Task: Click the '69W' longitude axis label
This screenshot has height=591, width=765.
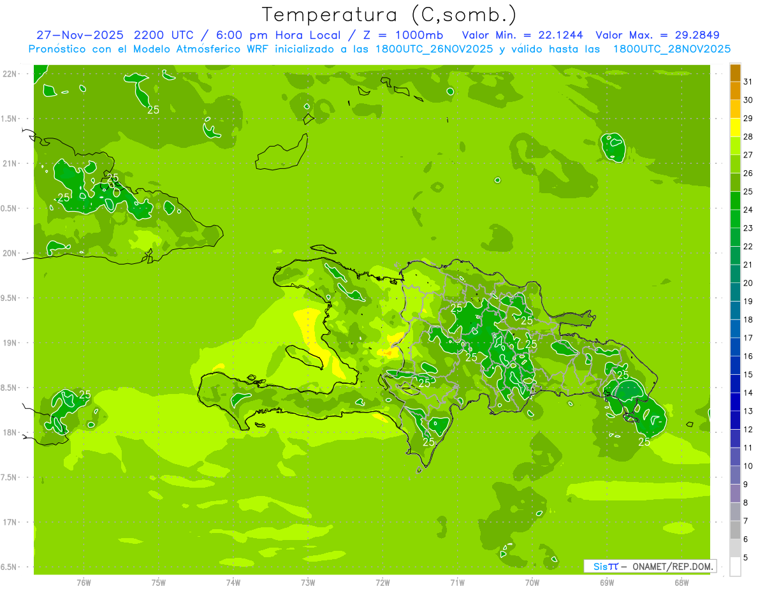Action: click(x=607, y=583)
